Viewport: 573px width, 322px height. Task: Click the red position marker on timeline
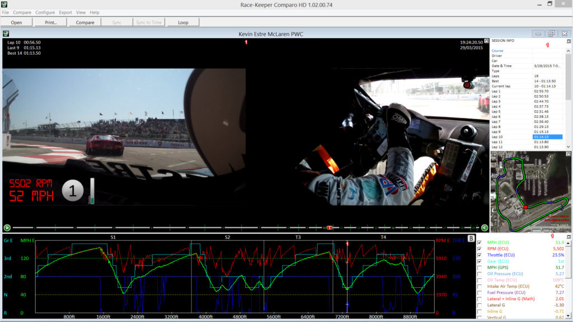pyautogui.click(x=330, y=228)
